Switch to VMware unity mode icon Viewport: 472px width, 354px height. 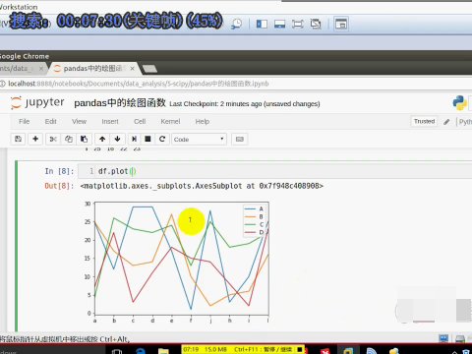tap(316, 24)
